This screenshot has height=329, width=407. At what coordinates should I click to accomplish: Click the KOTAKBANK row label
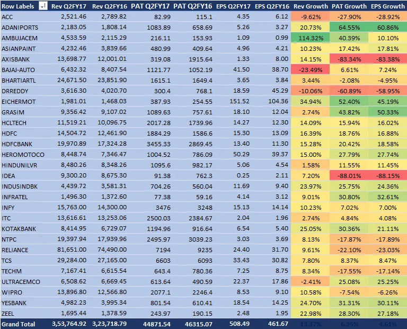coord(19,229)
